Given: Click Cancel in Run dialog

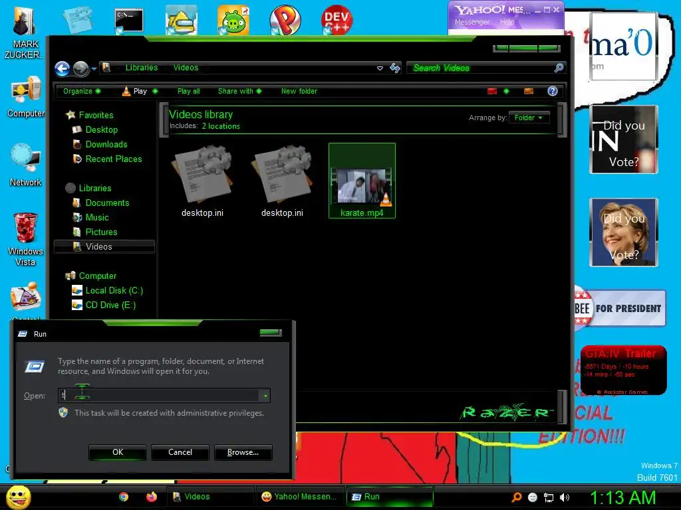Looking at the screenshot, I should pyautogui.click(x=180, y=452).
